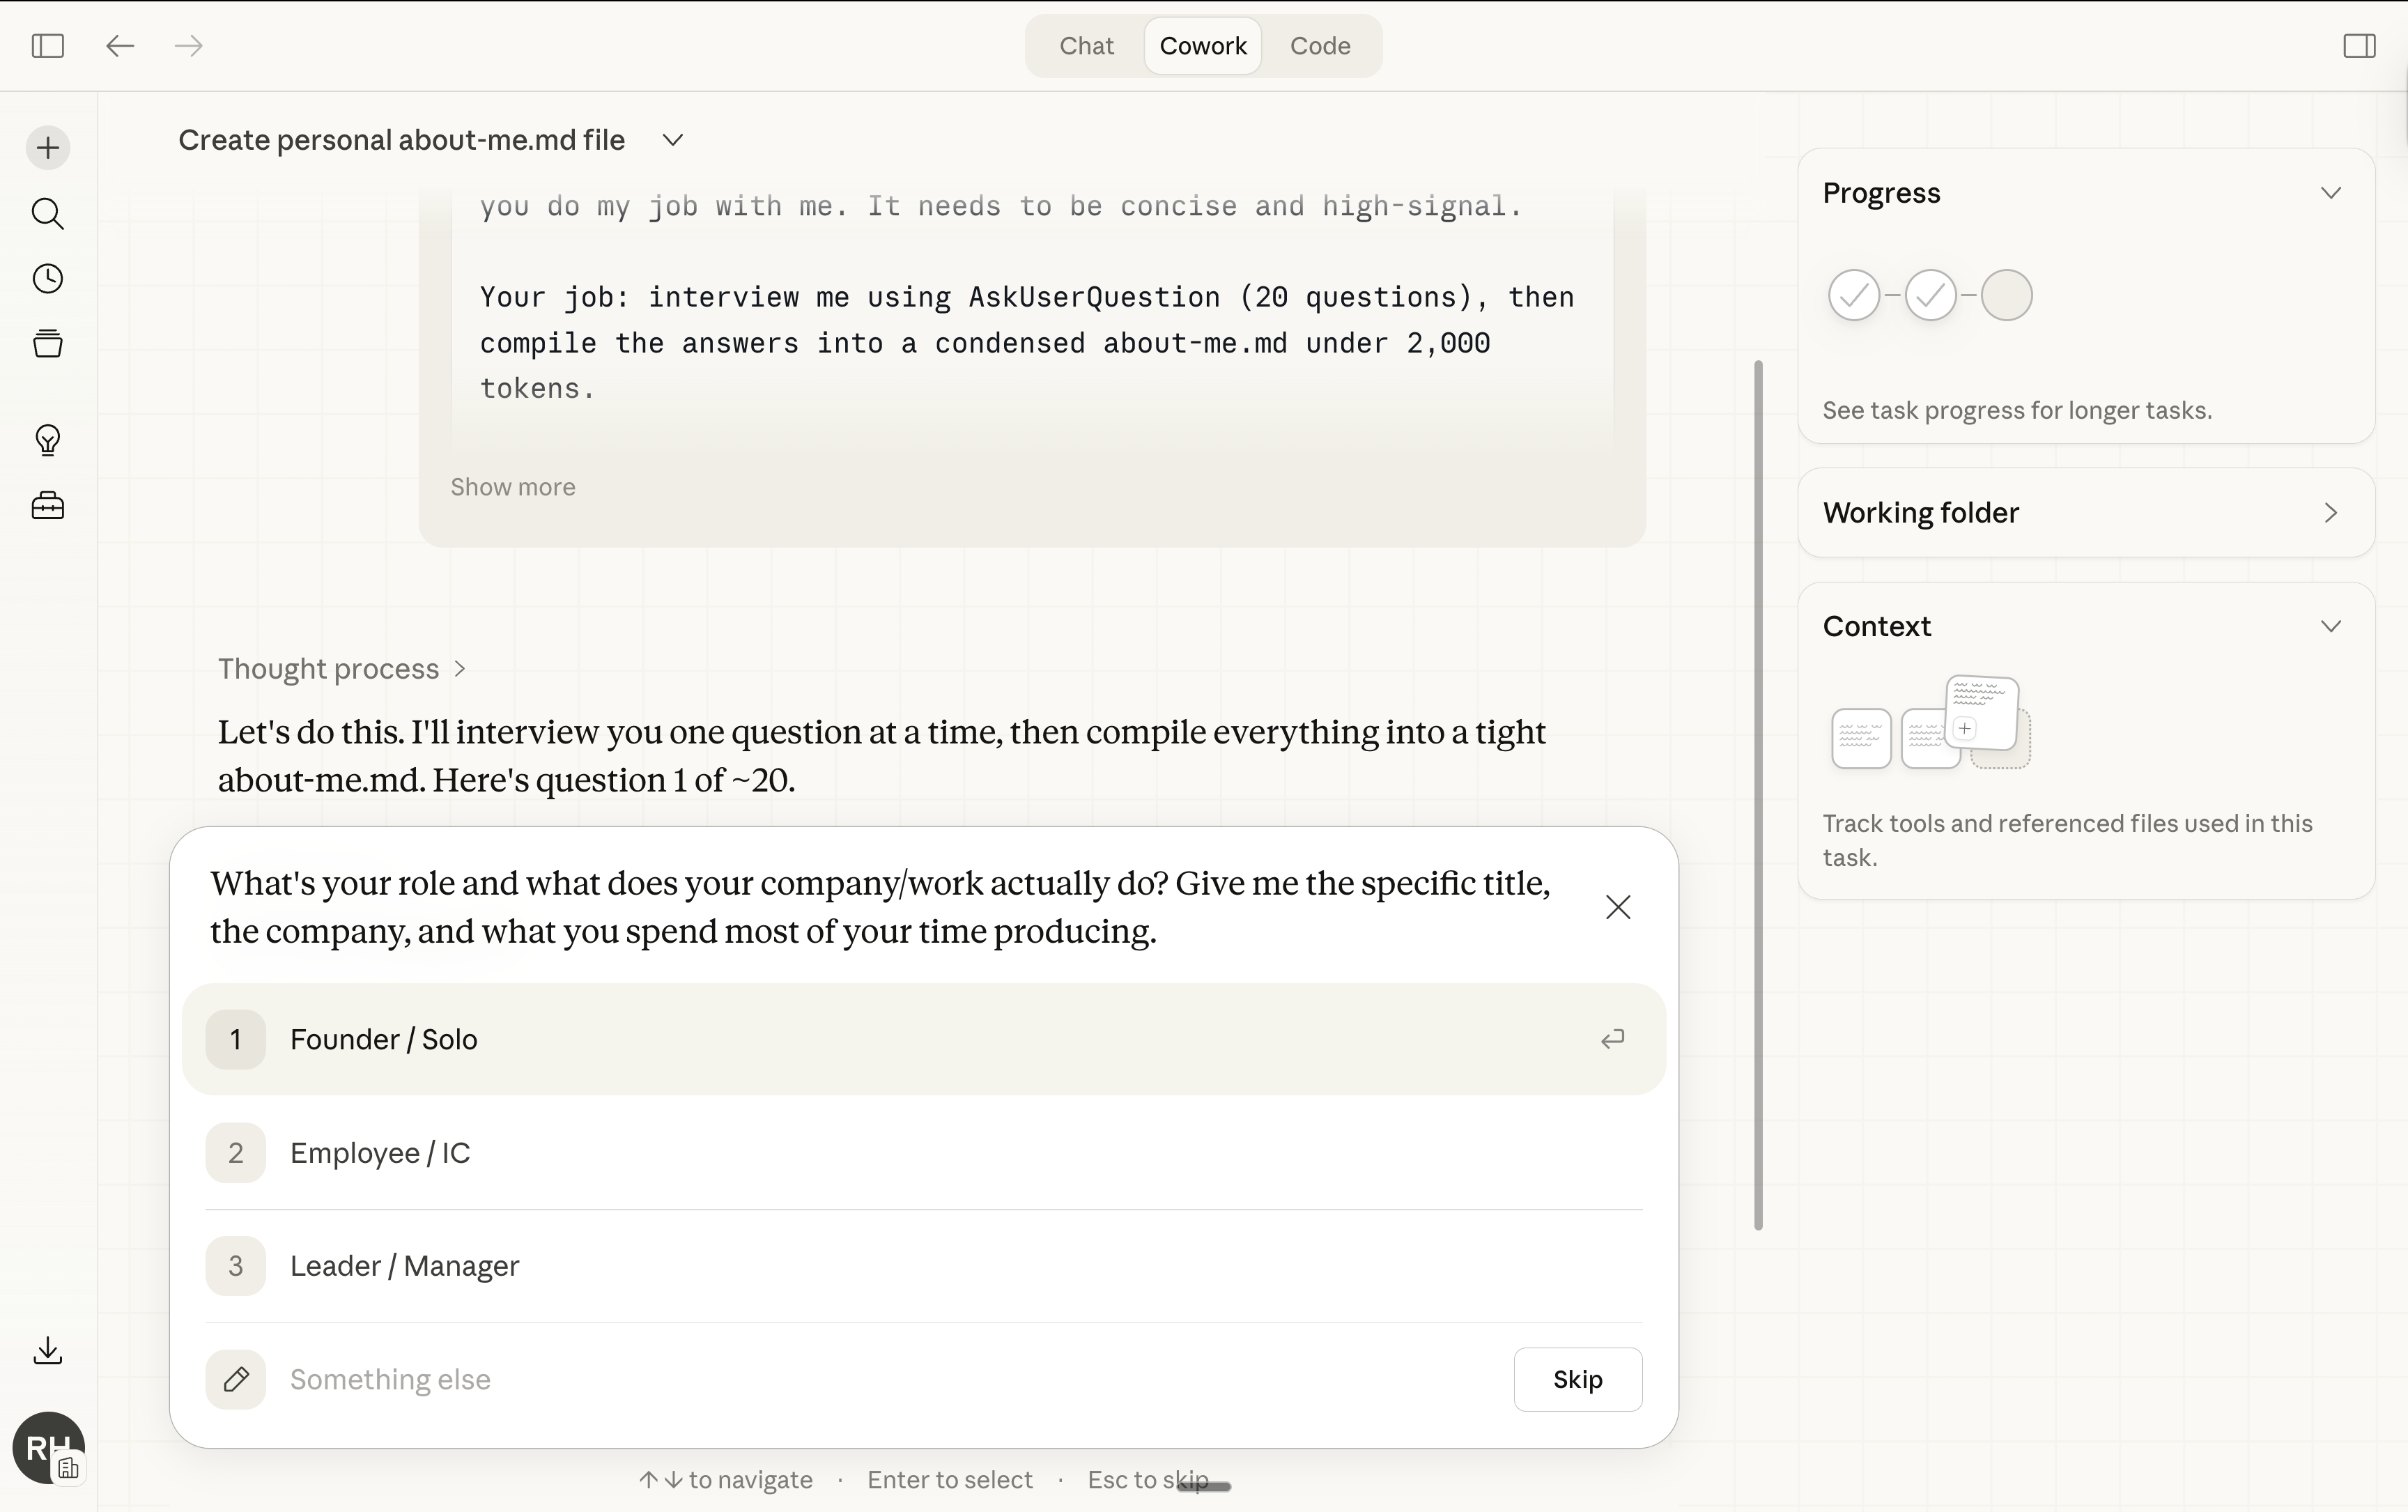The width and height of the screenshot is (2408, 1512).
Task: Expand the Working folder panel
Action: point(2330,513)
